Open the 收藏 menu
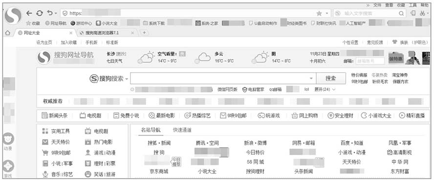The height and width of the screenshot is (181, 435). pyautogui.click(x=401, y=5)
